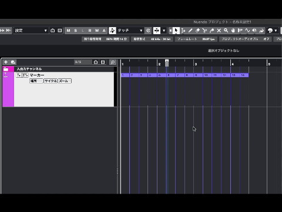Click the project cursor handle in ruler
Image resolution: width=282 pixels, height=212 pixels.
pos(167,63)
